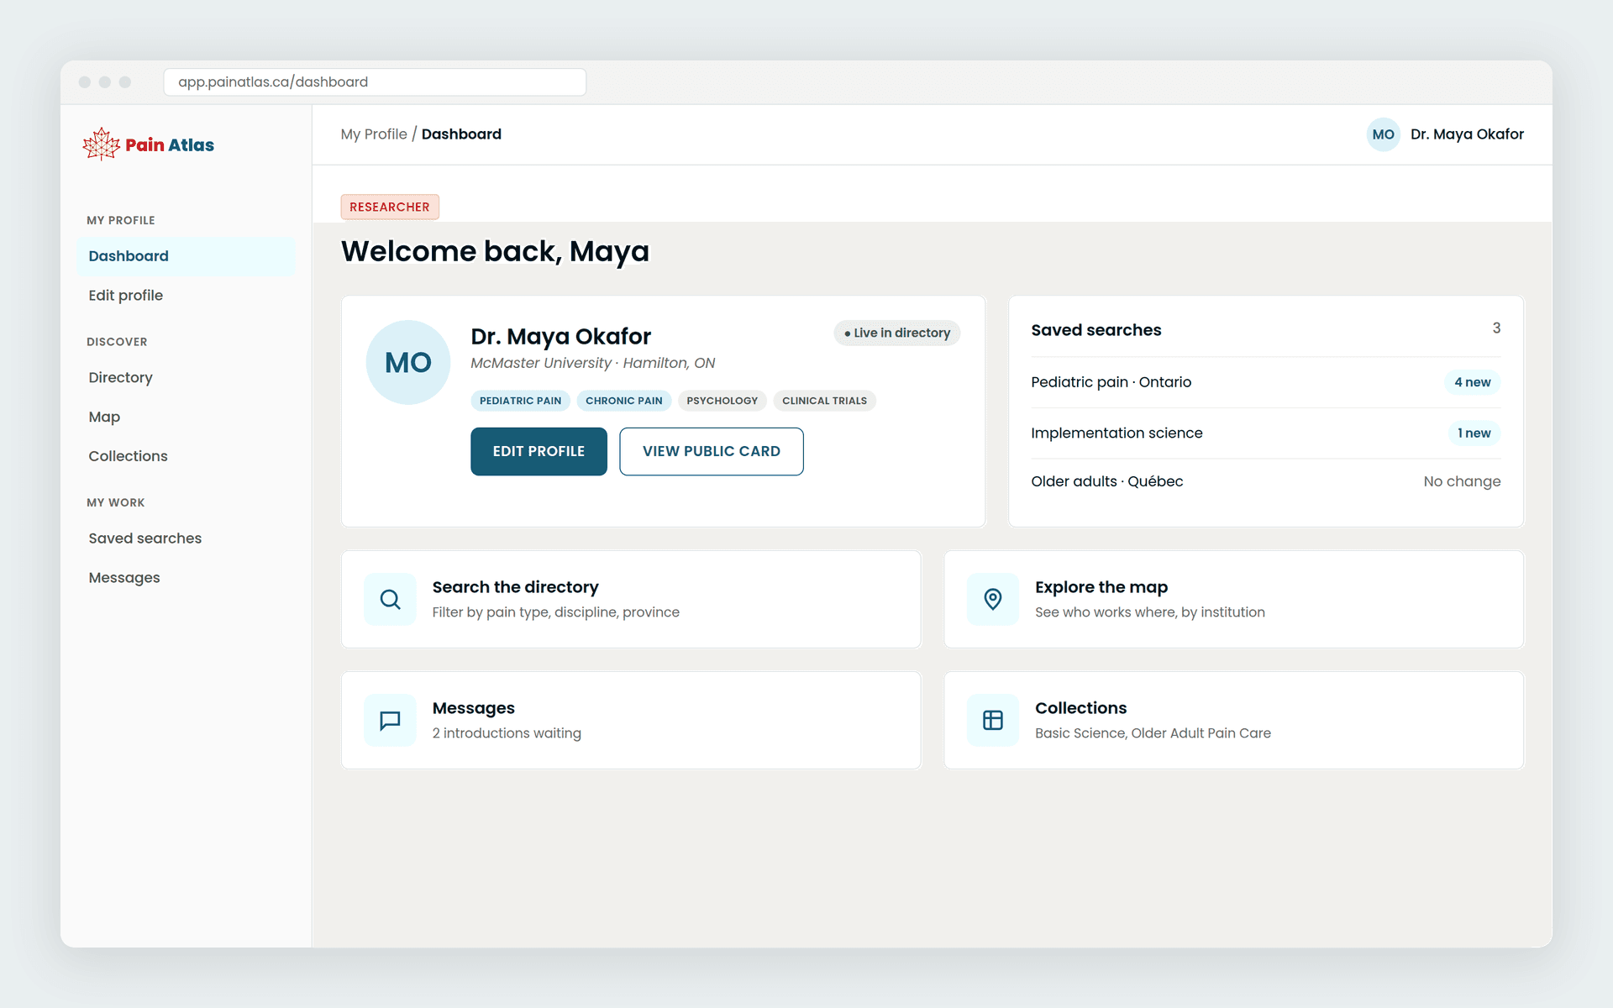Image resolution: width=1613 pixels, height=1008 pixels.
Task: Click the magnifier icon in Search the directory card
Action: pyautogui.click(x=390, y=599)
